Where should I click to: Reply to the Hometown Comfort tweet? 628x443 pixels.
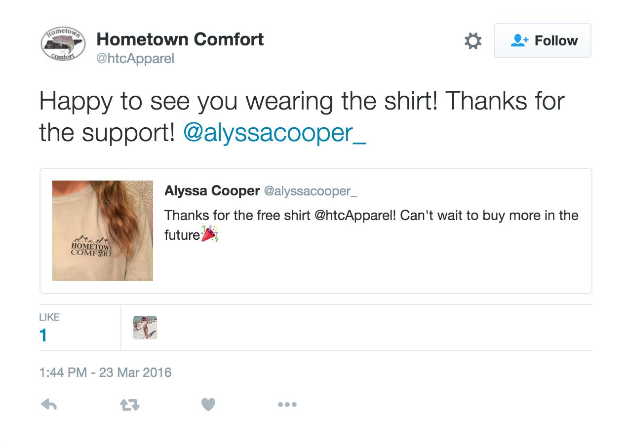click(x=49, y=404)
